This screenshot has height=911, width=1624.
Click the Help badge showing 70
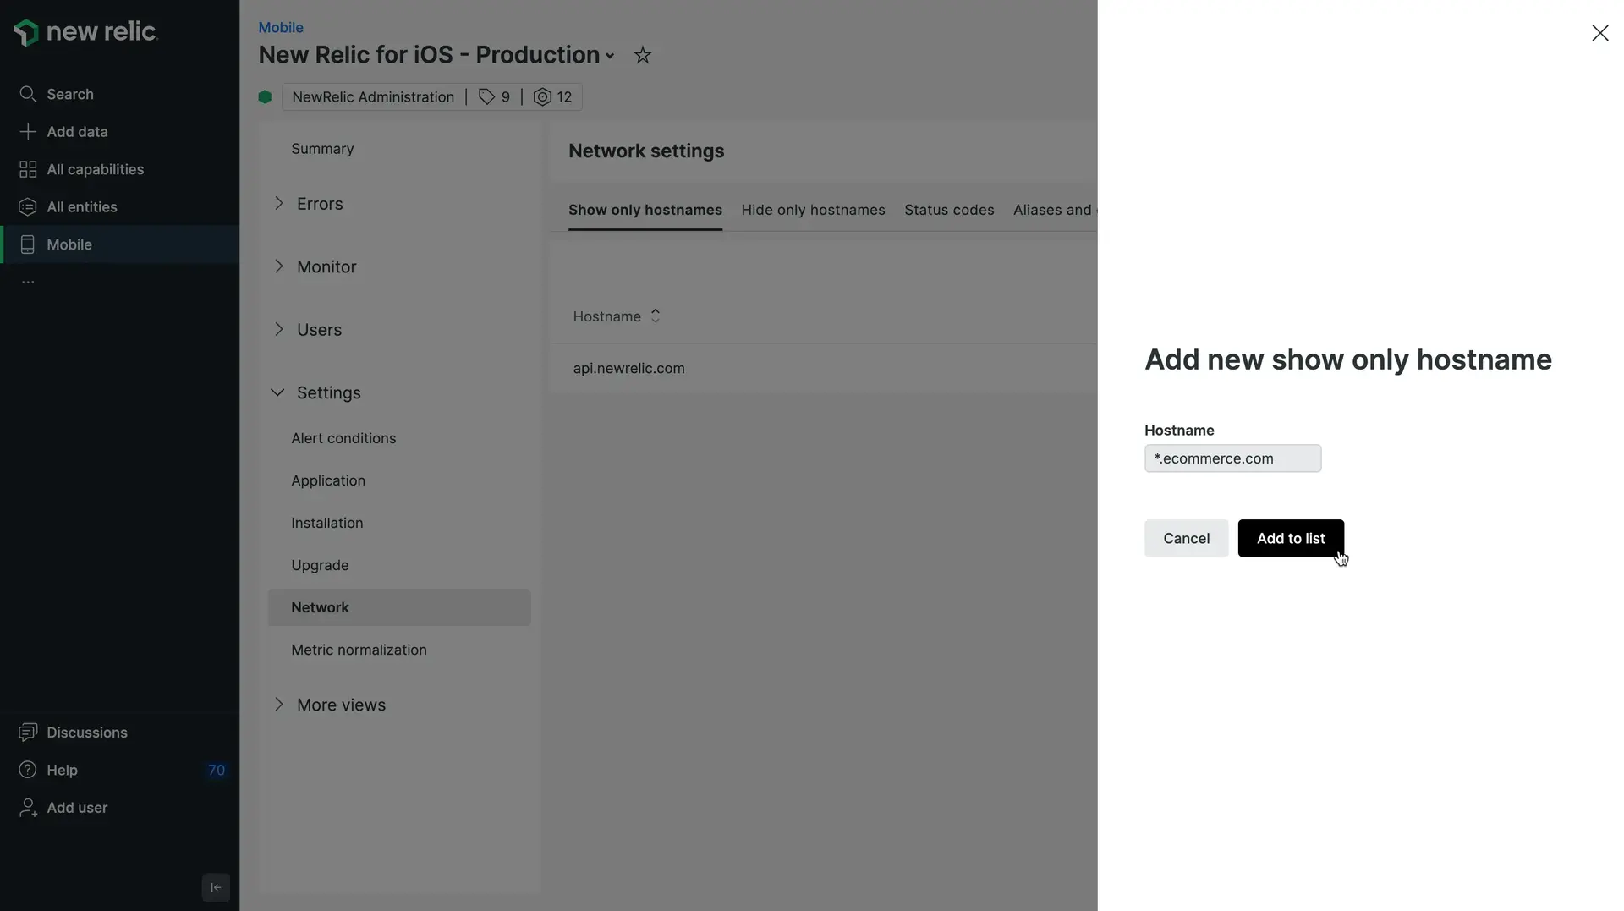tap(217, 770)
